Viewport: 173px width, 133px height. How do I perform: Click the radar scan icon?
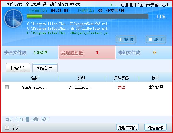point(13,18)
